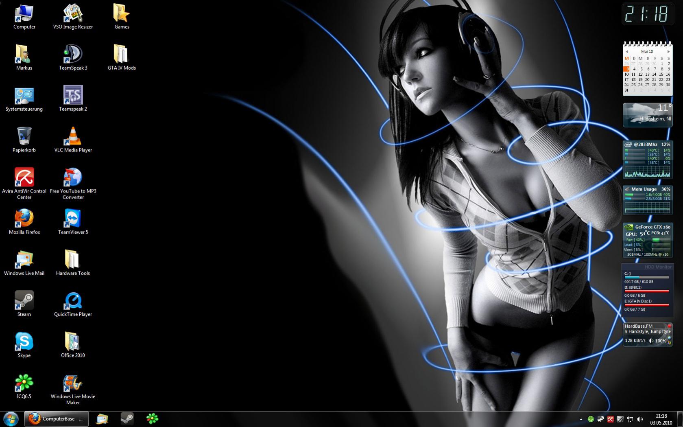Go to next month in calendar gadget

tap(668, 52)
